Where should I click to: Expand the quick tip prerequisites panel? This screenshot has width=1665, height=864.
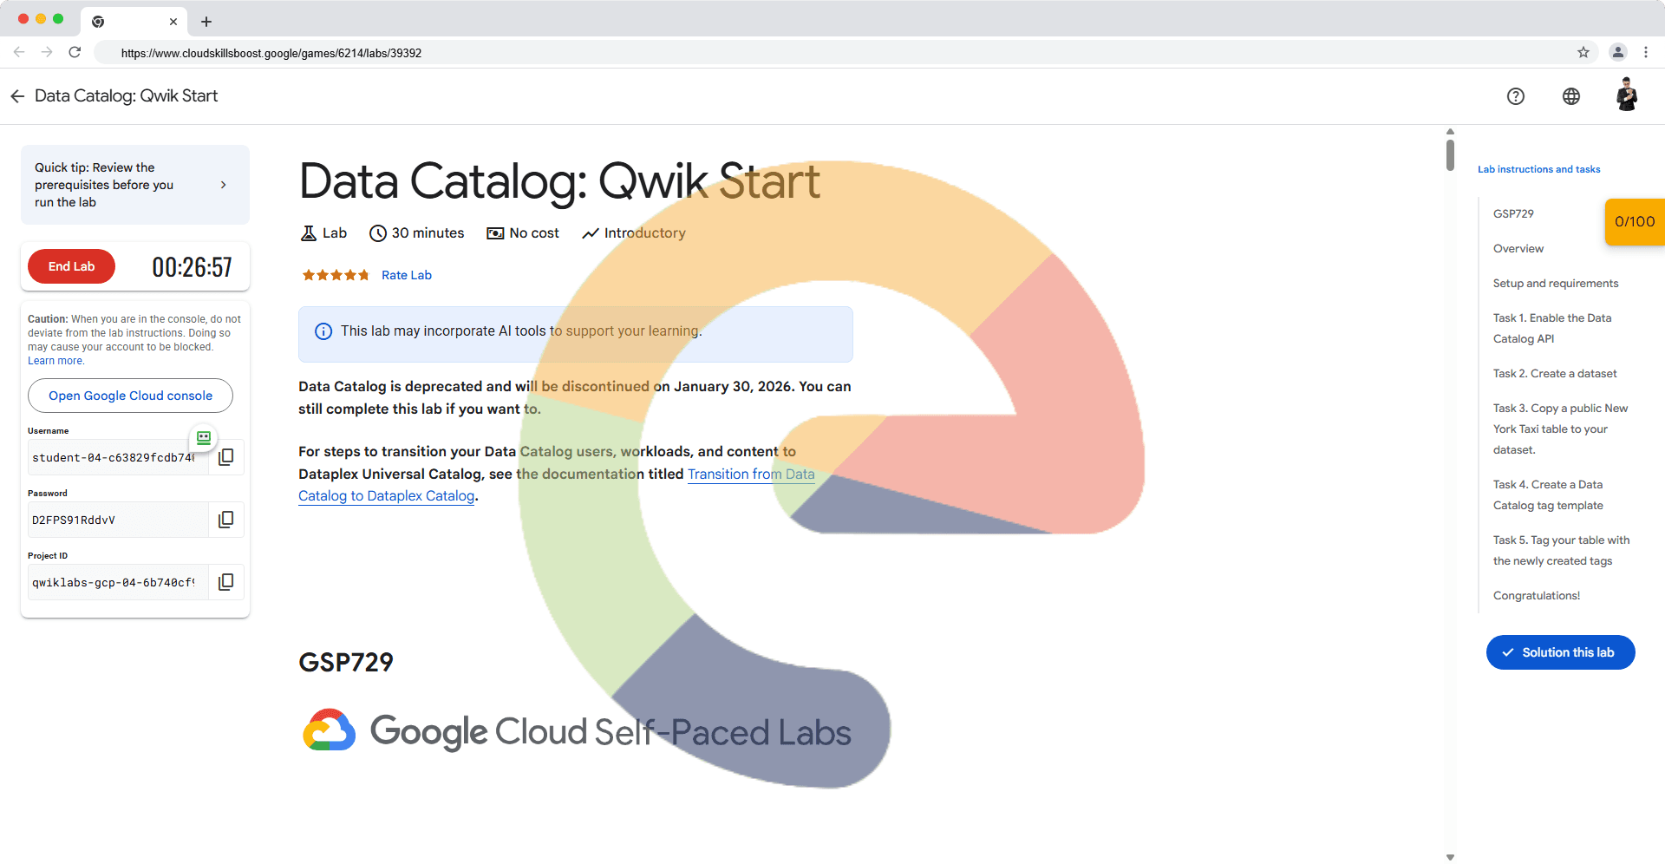(x=223, y=185)
